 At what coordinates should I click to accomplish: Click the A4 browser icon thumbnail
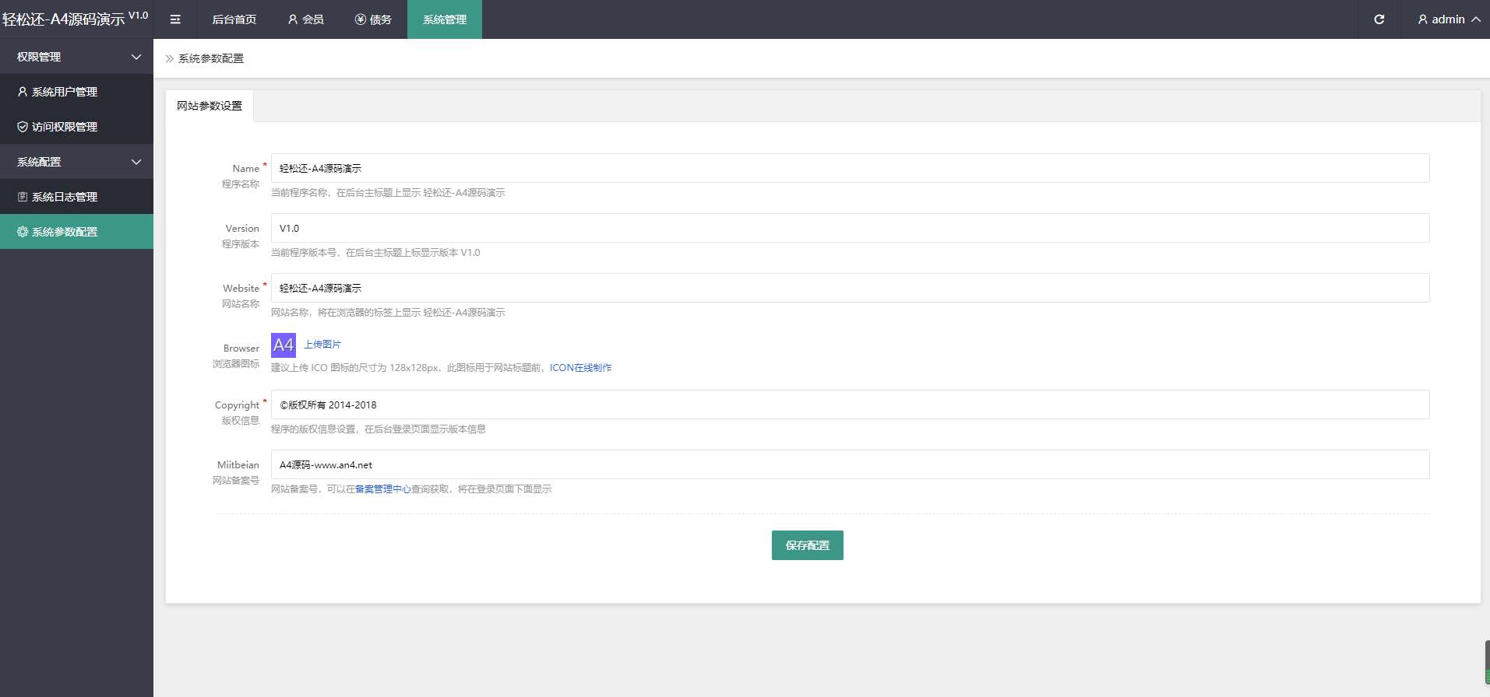[x=283, y=345]
